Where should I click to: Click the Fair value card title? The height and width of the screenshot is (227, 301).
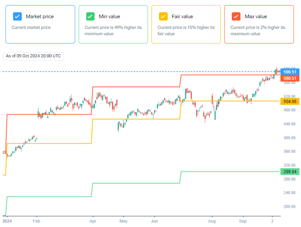click(182, 17)
